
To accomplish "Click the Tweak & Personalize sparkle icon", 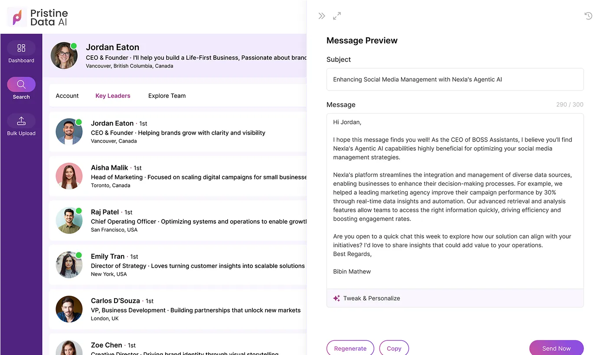I will (x=336, y=298).
